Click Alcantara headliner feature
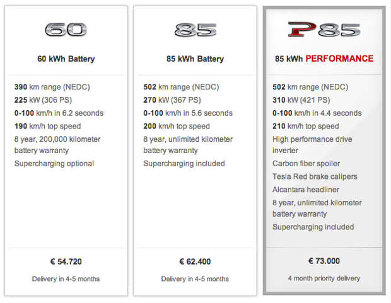 (x=306, y=190)
